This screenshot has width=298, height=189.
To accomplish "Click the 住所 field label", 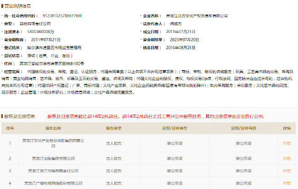I will (10, 64).
